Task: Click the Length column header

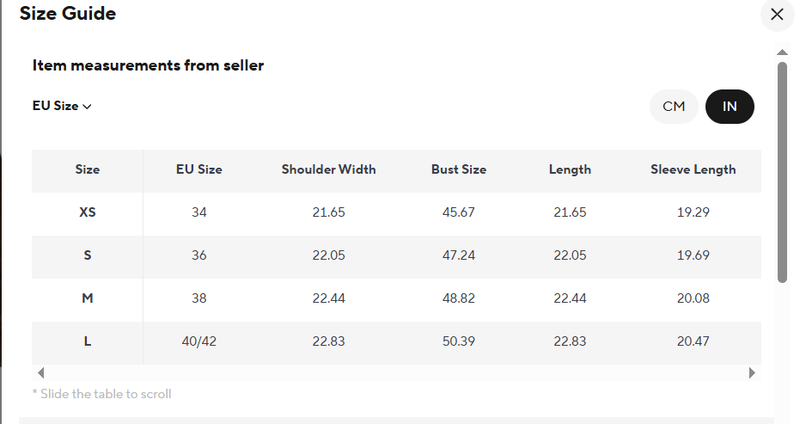Action: tap(570, 169)
